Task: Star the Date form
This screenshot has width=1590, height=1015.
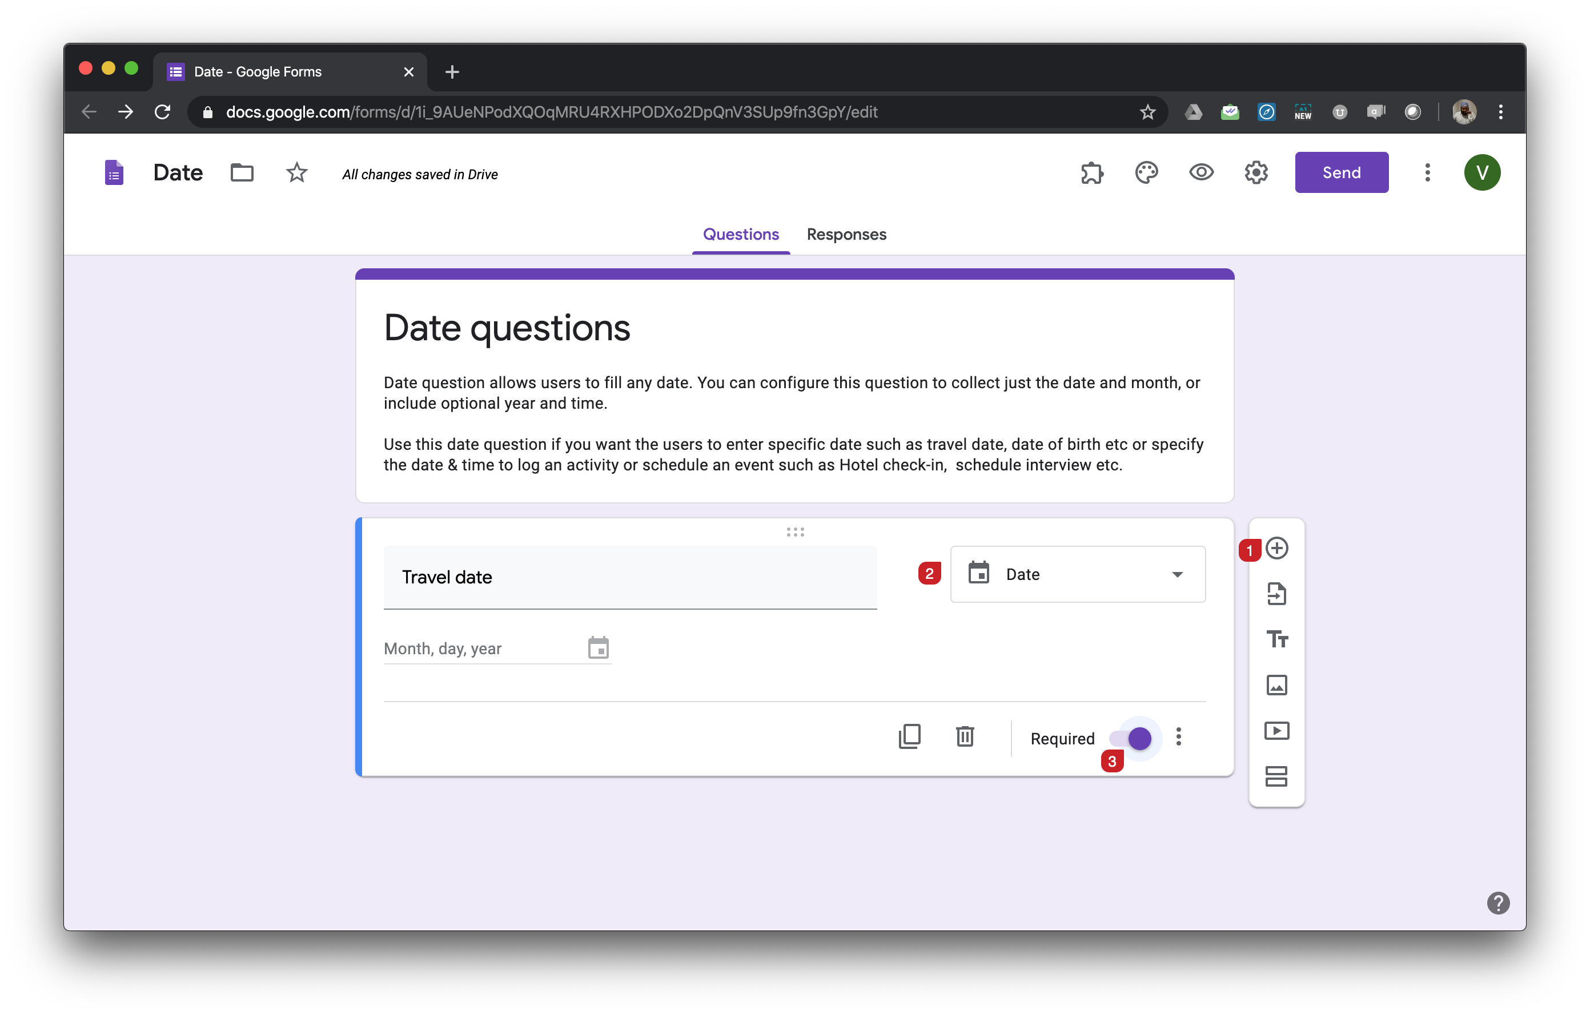Action: pyautogui.click(x=296, y=173)
